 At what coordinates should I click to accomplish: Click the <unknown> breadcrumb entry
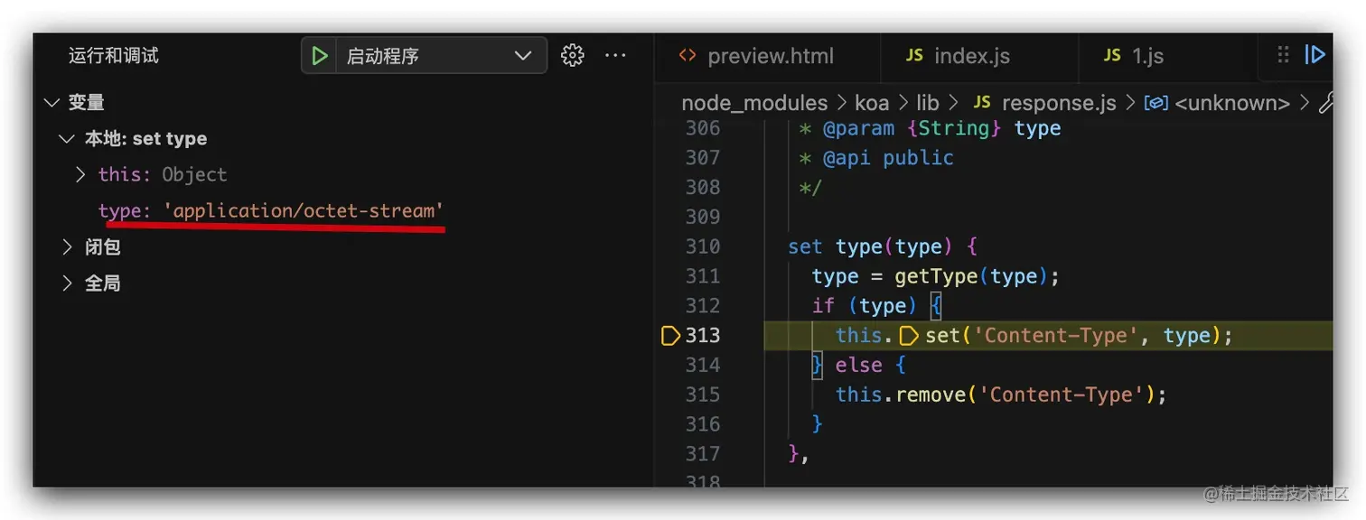click(x=1231, y=102)
